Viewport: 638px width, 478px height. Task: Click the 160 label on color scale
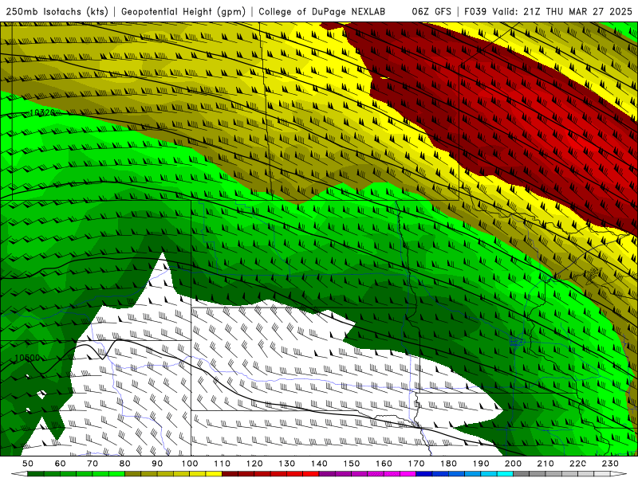384,464
